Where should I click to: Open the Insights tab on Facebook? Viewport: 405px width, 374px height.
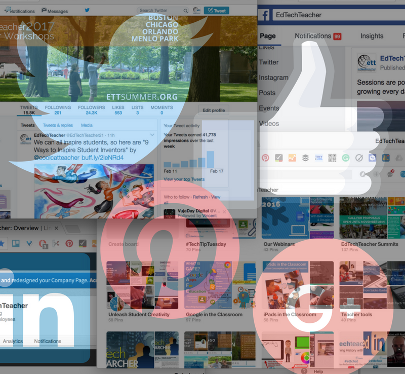[x=372, y=36]
